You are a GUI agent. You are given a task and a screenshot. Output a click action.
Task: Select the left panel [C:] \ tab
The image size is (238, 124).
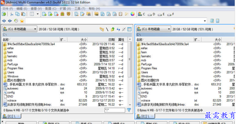tap(11, 116)
